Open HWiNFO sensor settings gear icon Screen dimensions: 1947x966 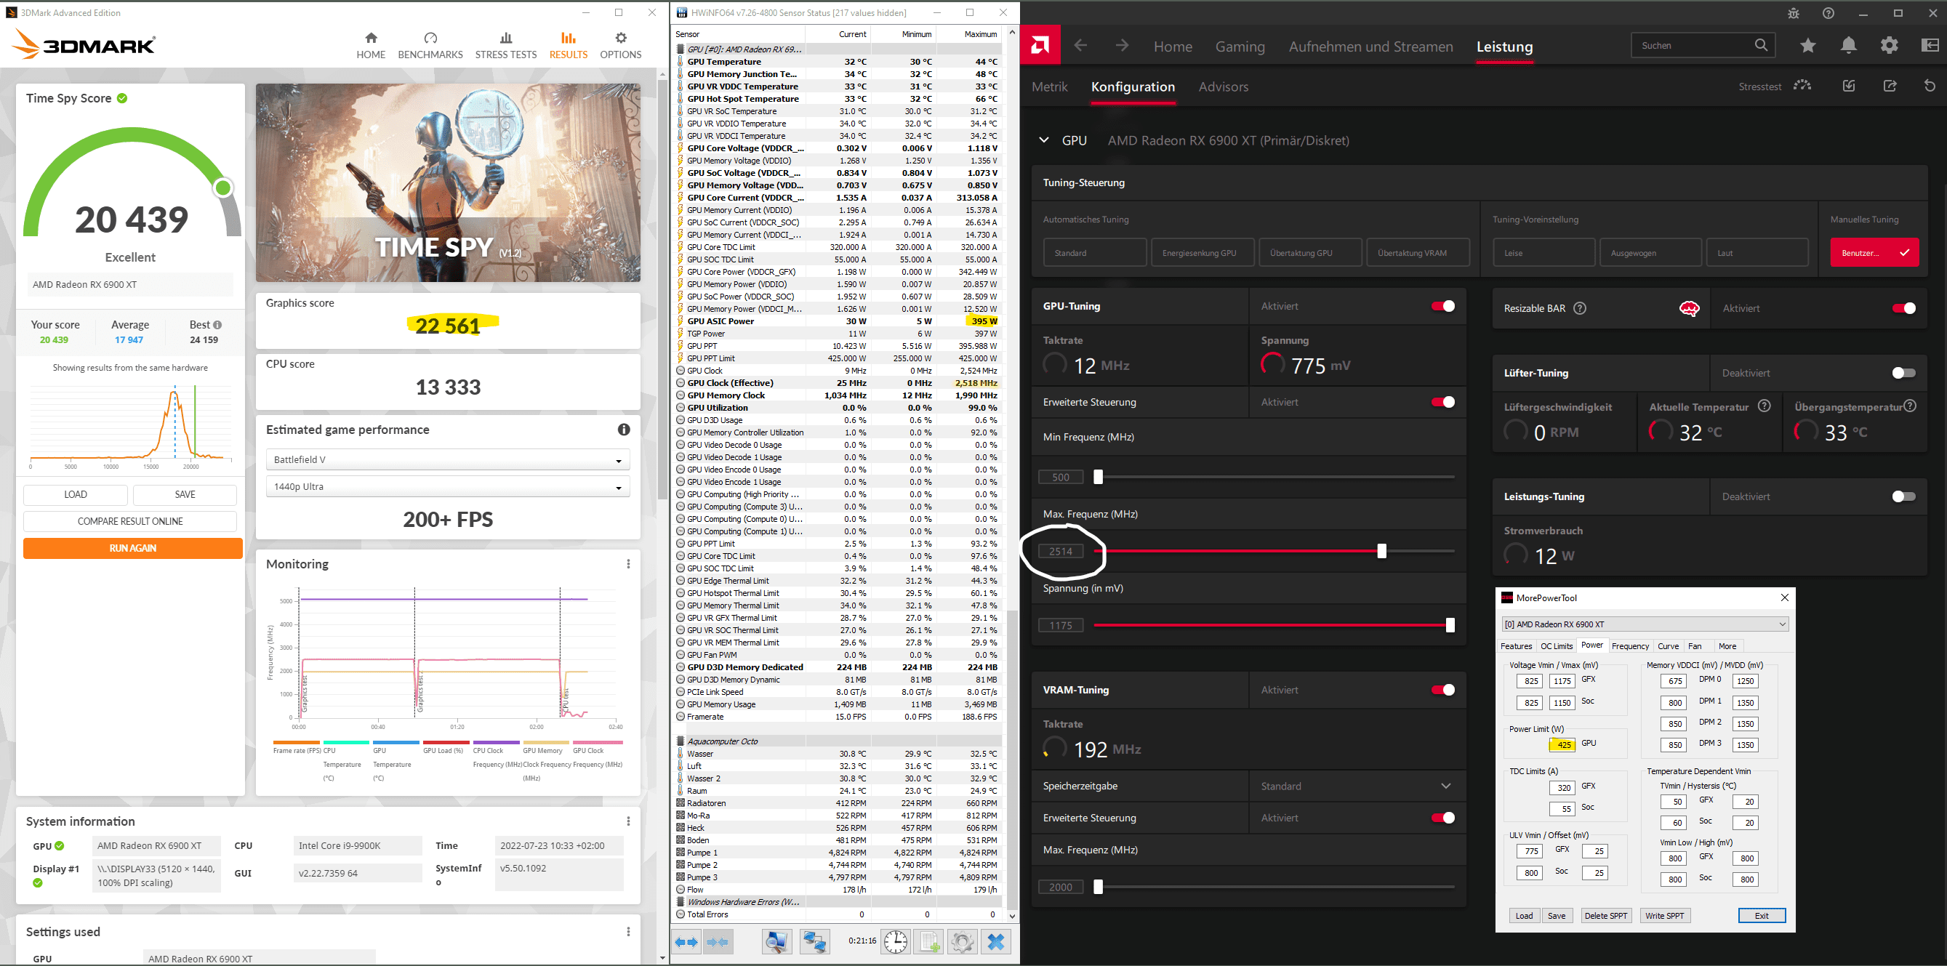pyautogui.click(x=961, y=942)
